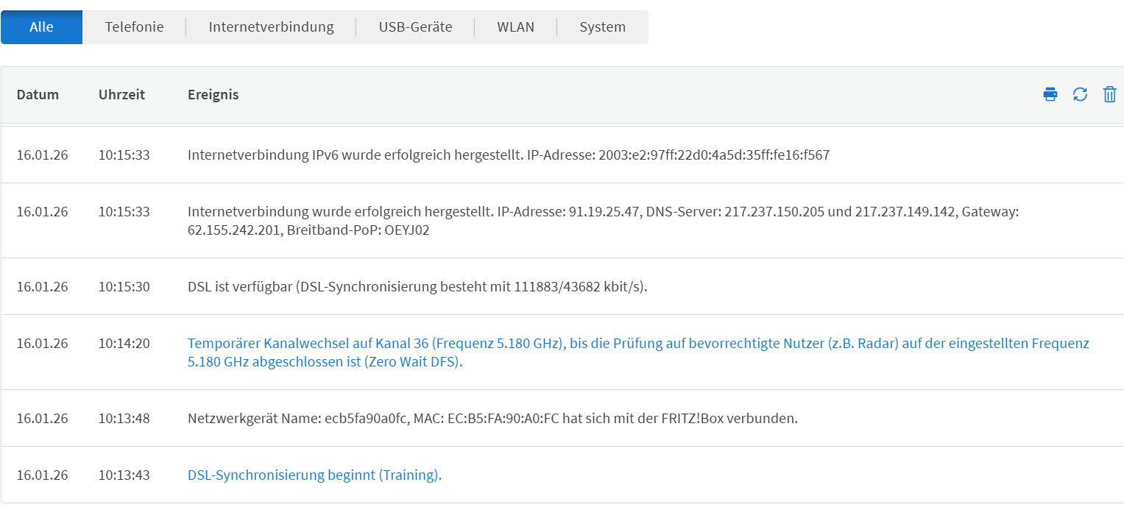Click the Uhrzeit column header
1124x521 pixels.
coord(121,94)
